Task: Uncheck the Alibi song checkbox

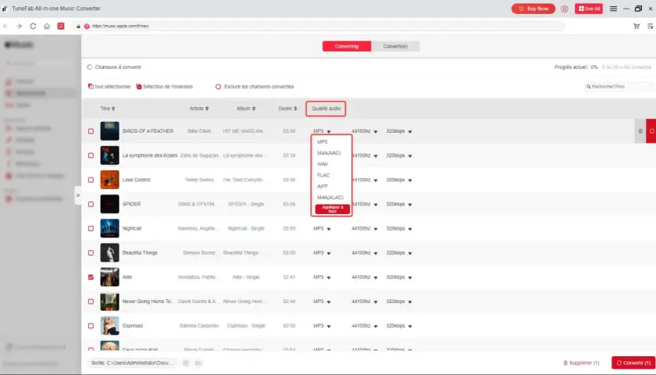Action: 91,277
